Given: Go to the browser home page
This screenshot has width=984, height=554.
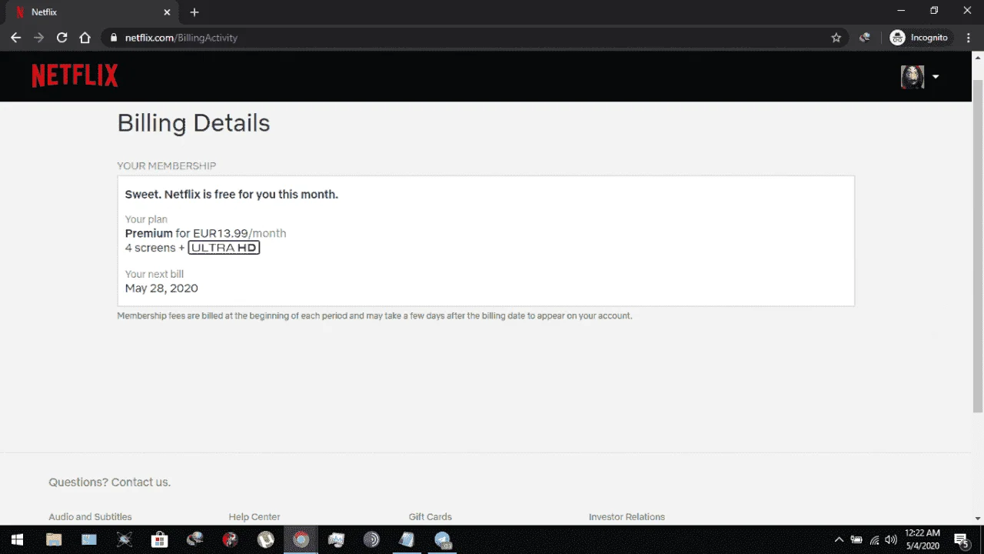Looking at the screenshot, I should pyautogui.click(x=85, y=38).
